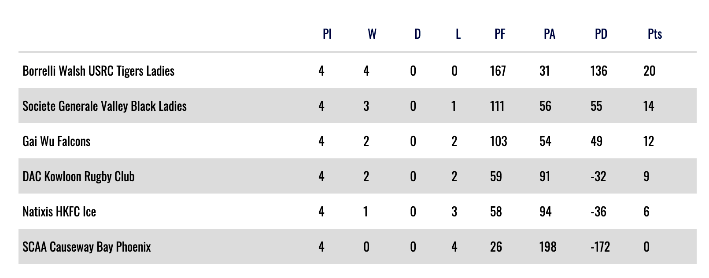Viewport: 709px width, 278px height.
Task: Click Natixis HKFC Ice points-against 94
Action: click(545, 212)
